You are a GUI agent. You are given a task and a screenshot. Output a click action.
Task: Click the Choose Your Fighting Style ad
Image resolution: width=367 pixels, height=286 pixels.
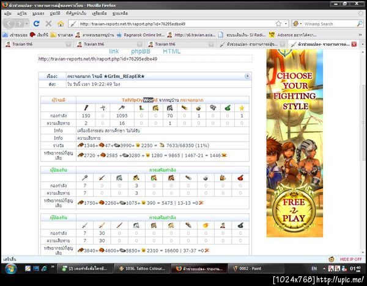tap(295, 143)
